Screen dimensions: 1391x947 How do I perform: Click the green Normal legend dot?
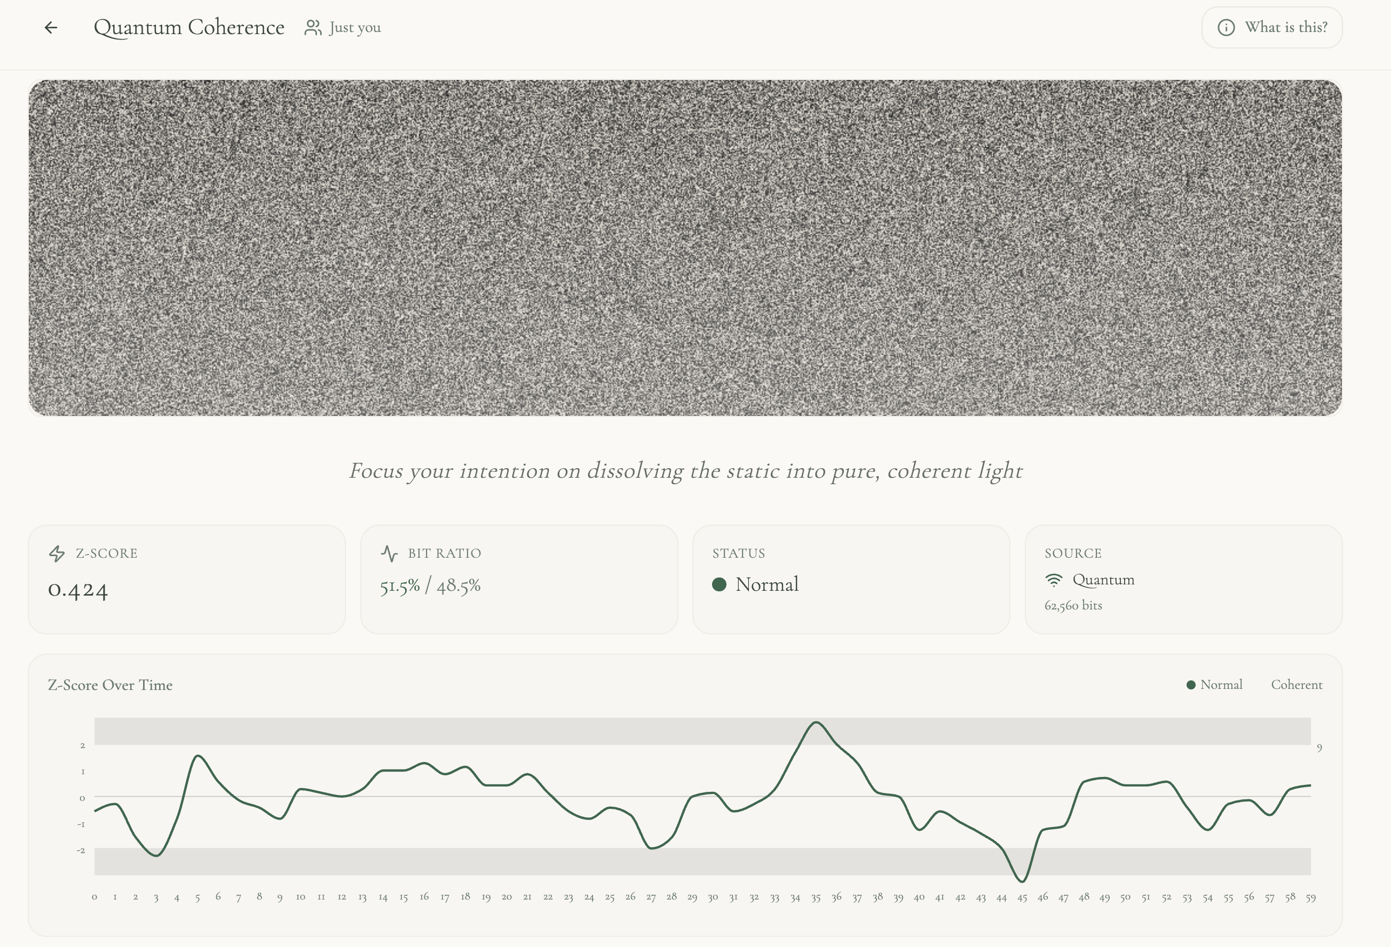click(1190, 685)
